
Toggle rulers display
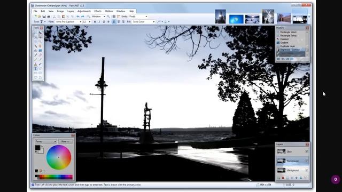click(119, 17)
